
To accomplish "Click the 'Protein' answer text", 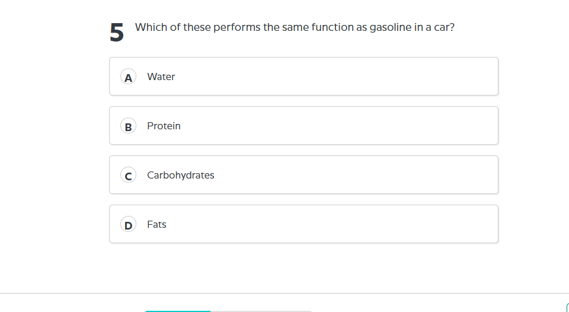I will (164, 126).
